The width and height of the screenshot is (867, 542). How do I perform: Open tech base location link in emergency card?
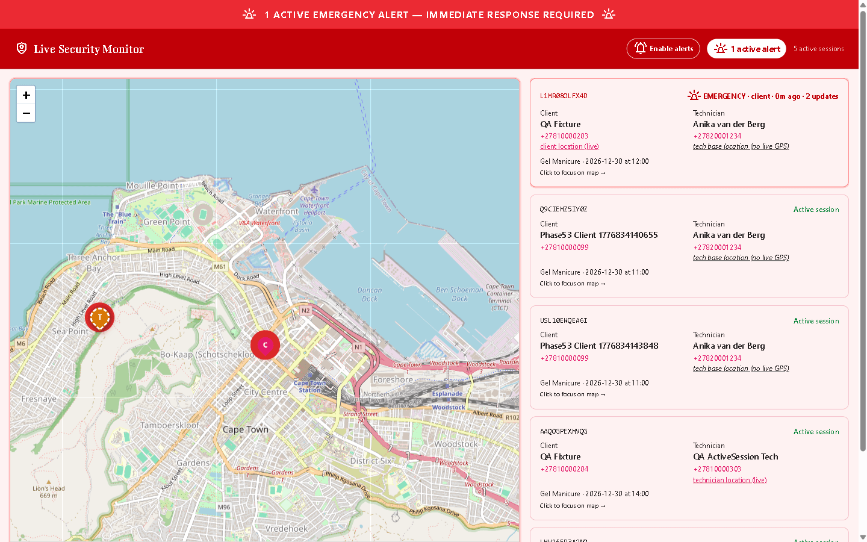(x=741, y=146)
